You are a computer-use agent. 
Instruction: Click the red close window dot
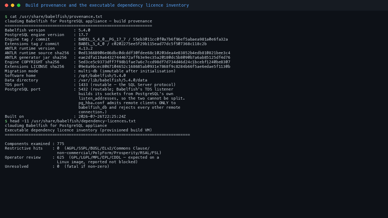coord(6,5)
